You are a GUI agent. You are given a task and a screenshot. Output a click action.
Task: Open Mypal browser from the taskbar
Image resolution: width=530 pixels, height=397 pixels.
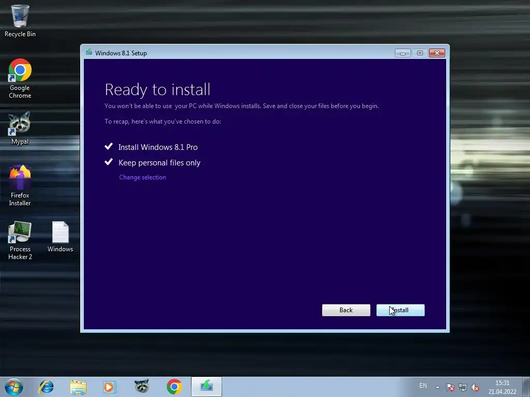click(142, 386)
